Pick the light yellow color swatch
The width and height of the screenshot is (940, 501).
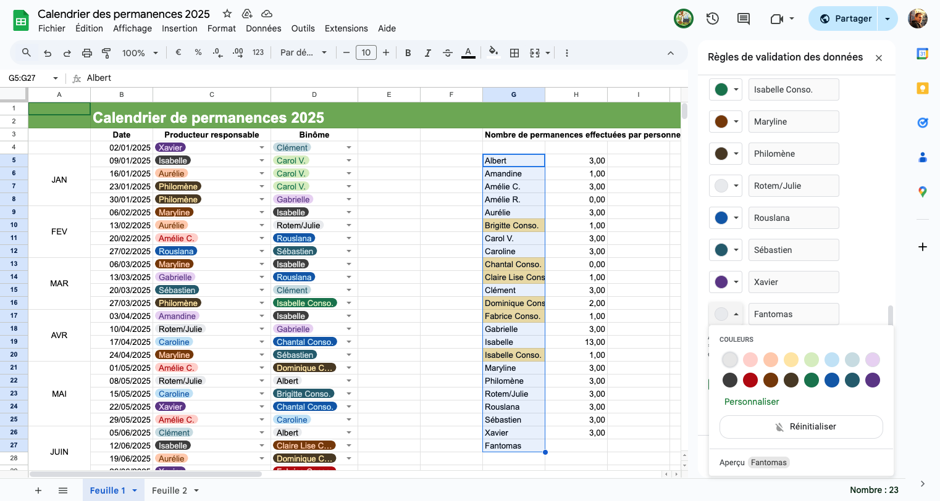click(x=791, y=360)
